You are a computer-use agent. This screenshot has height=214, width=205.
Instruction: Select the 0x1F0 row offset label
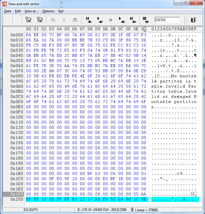(x=17, y=194)
